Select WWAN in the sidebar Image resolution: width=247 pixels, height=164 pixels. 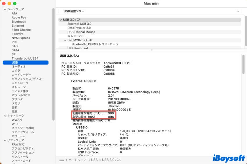click(x=17, y=120)
